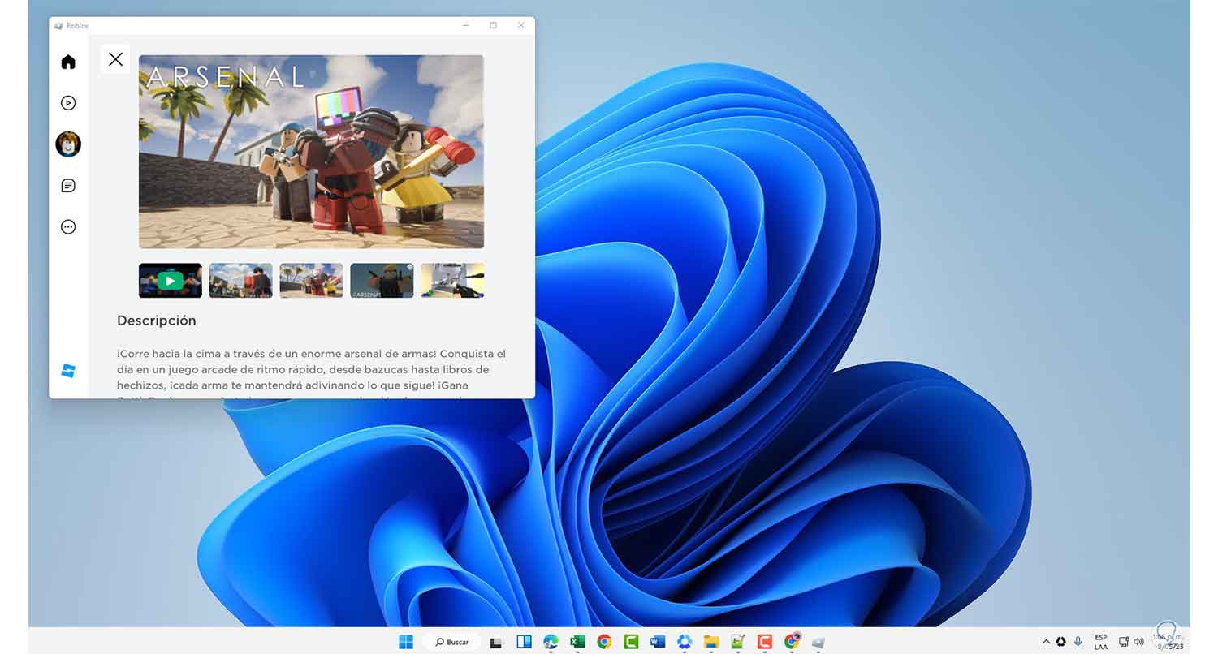Click the black recycle-style tray icon
Screen dimensions: 1218x654
tap(1060, 642)
